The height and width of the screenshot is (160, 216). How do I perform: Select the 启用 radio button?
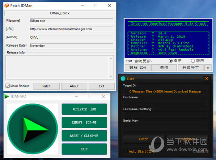coord(170,61)
